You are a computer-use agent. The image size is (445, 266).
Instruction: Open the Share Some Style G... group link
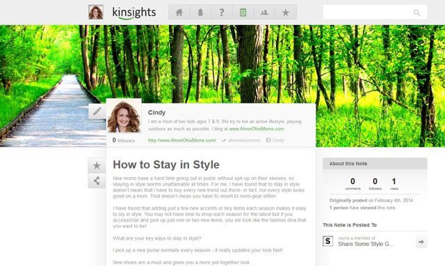click(x=366, y=244)
